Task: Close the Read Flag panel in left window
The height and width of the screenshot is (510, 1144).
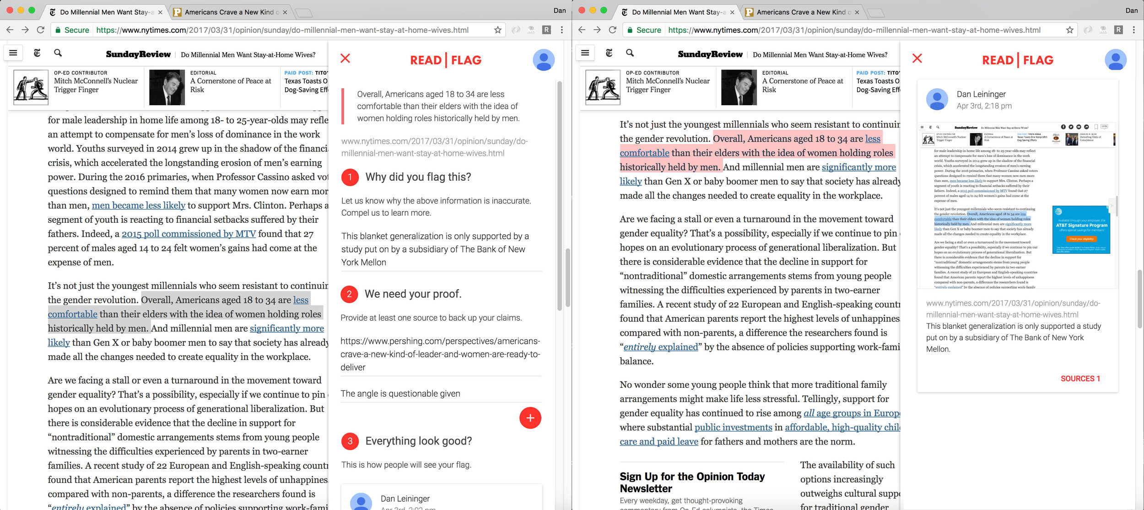Action: 345,59
